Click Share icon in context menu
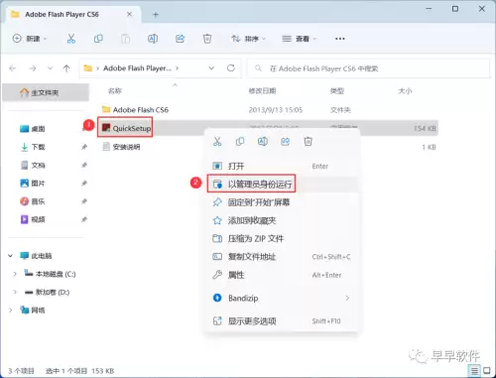The height and width of the screenshot is (378, 496). (285, 142)
